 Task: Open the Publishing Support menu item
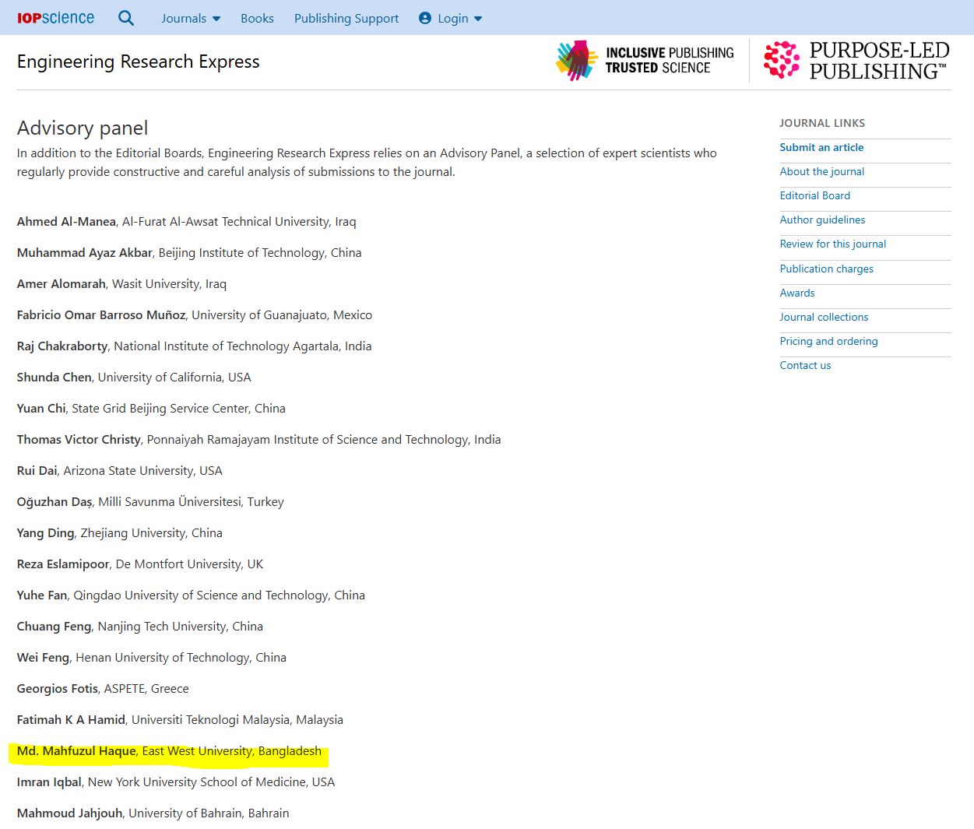(x=346, y=19)
